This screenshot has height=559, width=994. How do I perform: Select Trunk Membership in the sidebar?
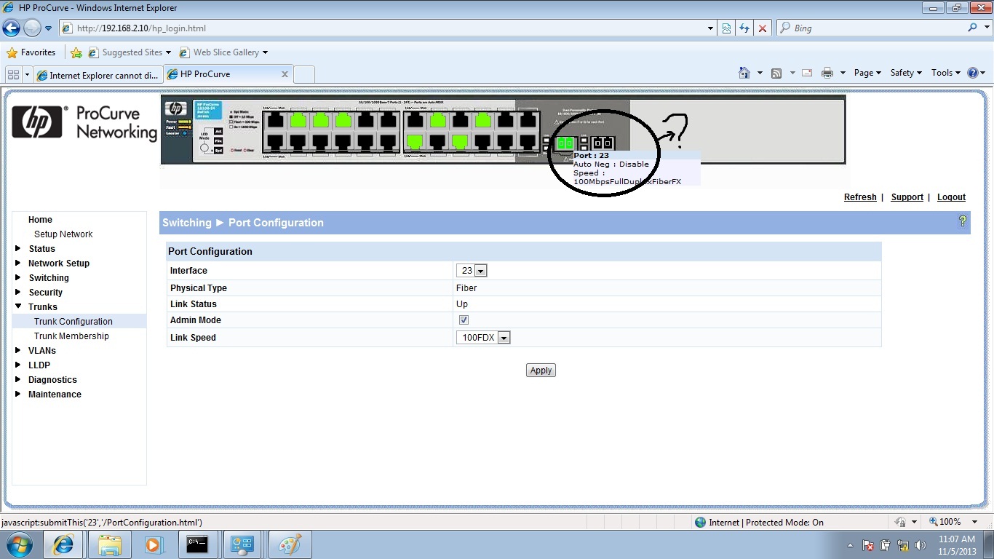tap(71, 336)
